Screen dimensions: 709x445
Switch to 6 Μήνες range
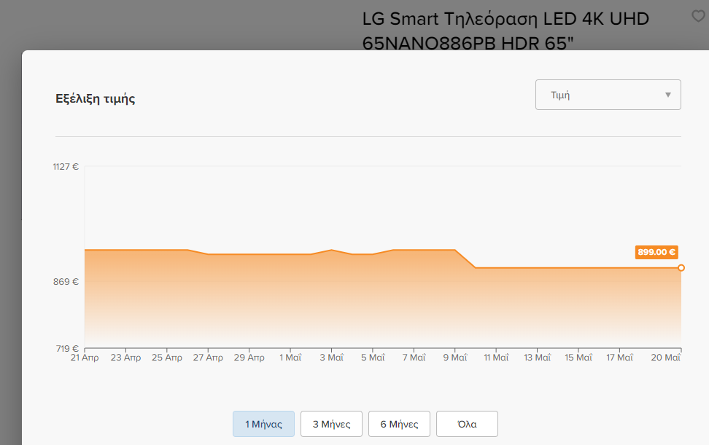click(399, 424)
